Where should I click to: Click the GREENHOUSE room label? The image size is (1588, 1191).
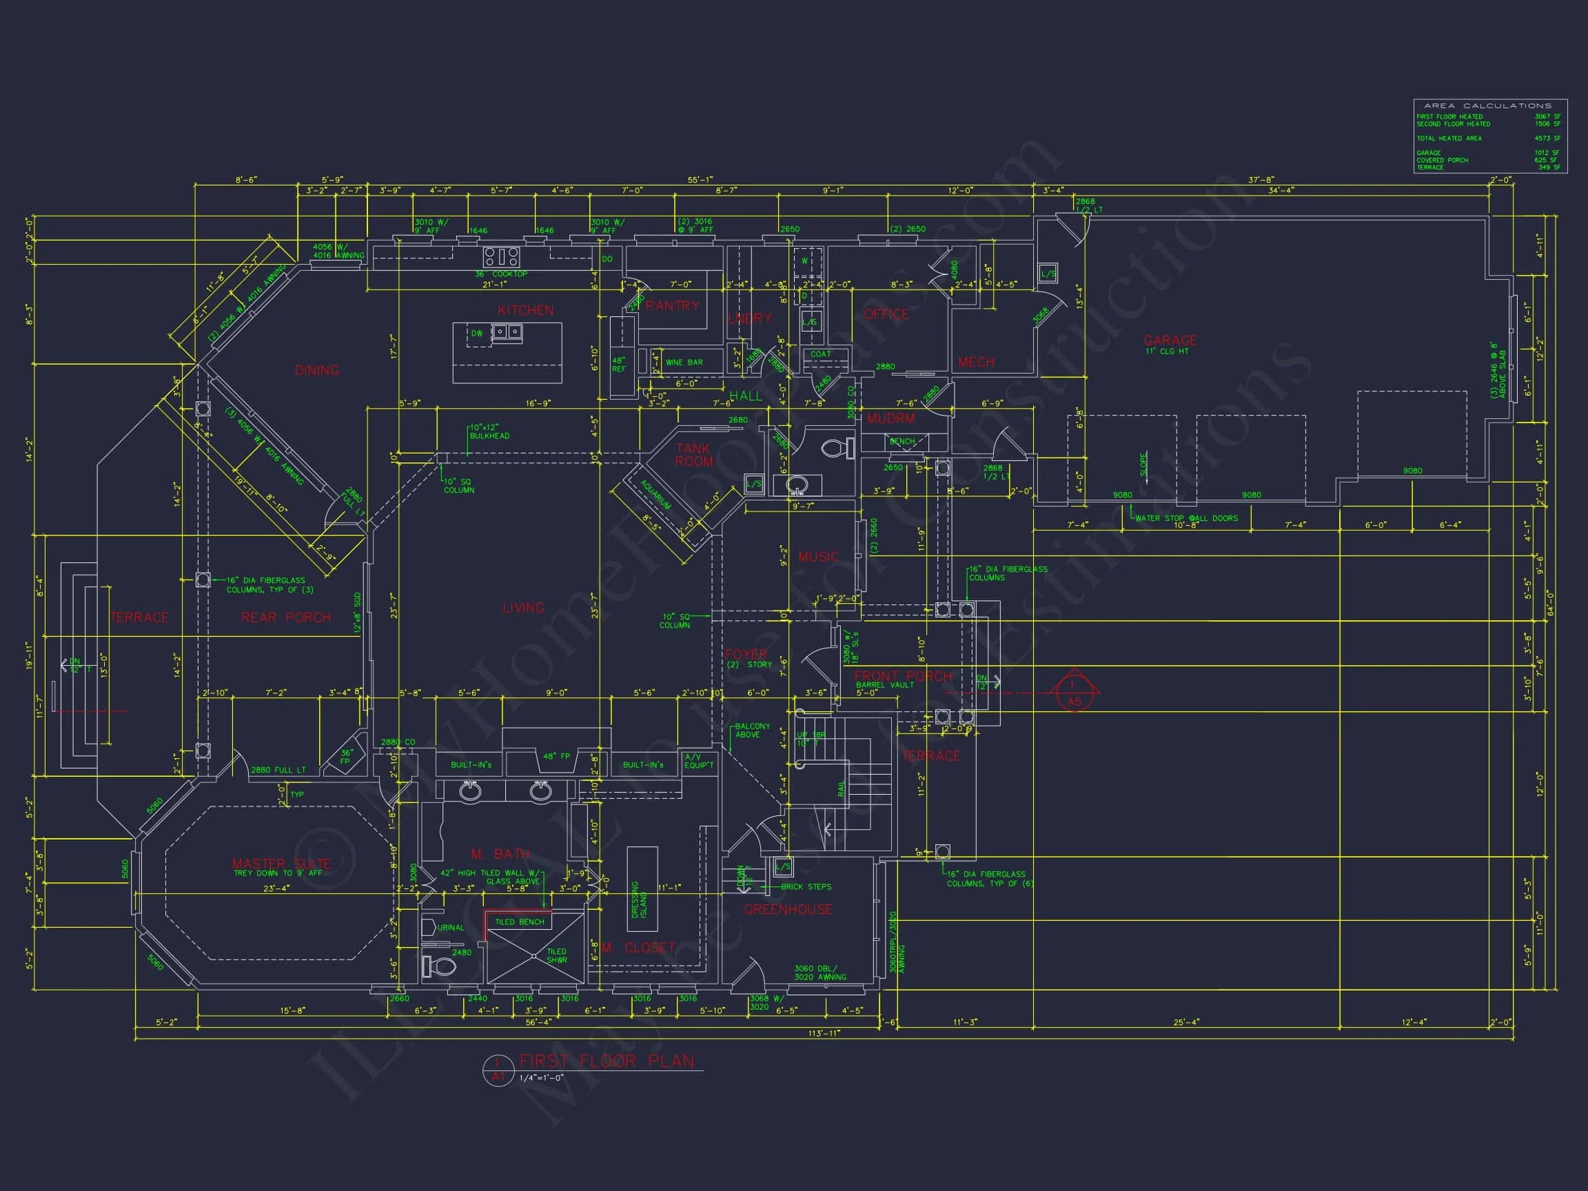[x=788, y=909]
